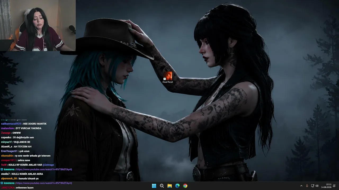Click the message "evlenmen lazım"
The width and height of the screenshot is (339, 190).
[25, 188]
